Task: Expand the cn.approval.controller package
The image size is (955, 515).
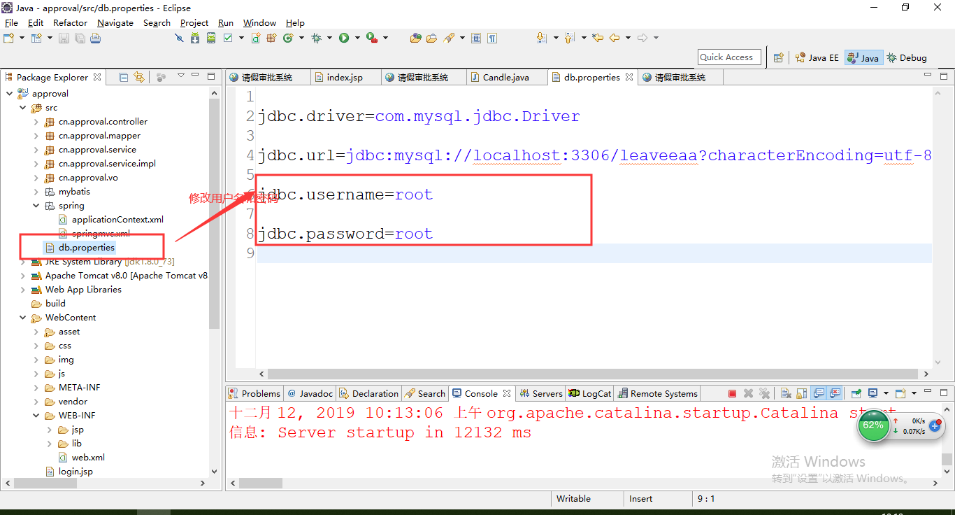Action: (x=36, y=122)
